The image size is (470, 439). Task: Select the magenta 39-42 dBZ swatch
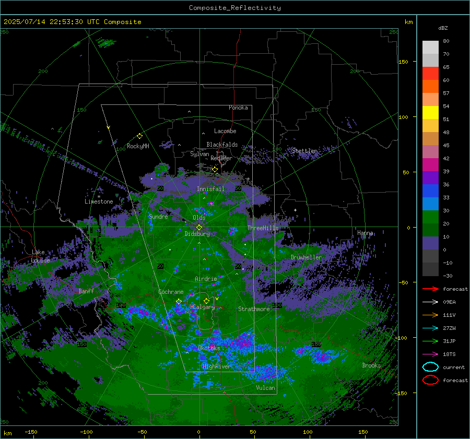[x=430, y=164]
